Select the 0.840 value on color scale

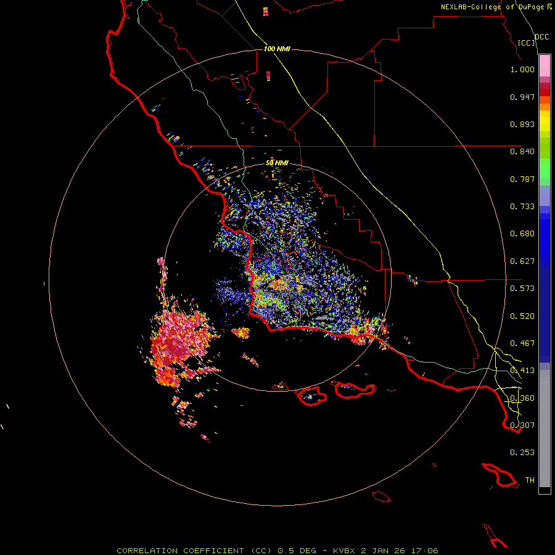(522, 152)
